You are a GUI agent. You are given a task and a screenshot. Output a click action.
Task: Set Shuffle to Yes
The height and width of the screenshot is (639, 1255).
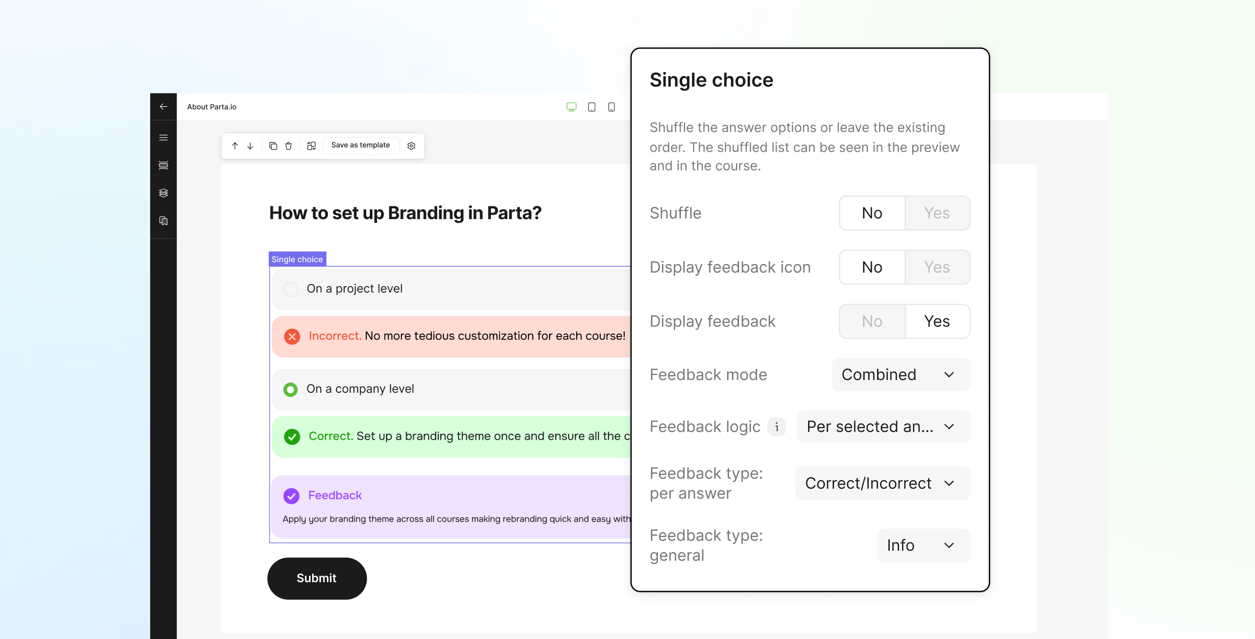[x=937, y=213]
